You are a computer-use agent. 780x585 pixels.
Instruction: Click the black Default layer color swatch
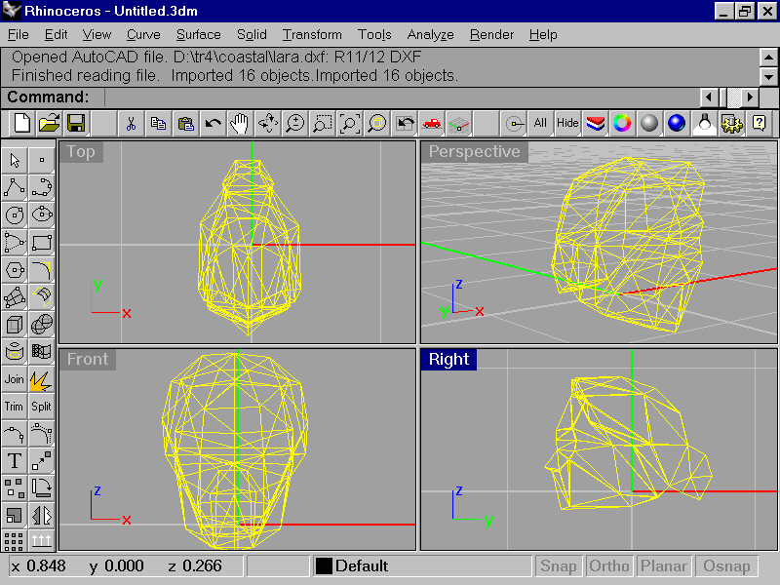324,566
